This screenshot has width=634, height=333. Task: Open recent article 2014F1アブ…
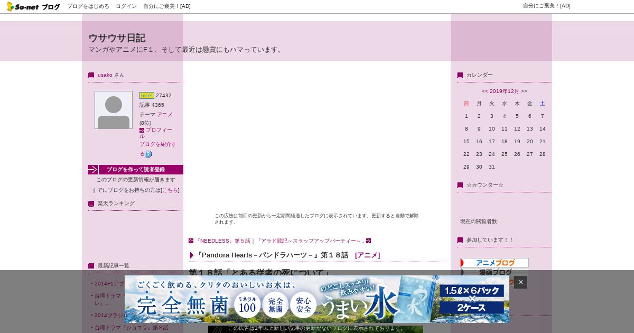tap(109, 284)
